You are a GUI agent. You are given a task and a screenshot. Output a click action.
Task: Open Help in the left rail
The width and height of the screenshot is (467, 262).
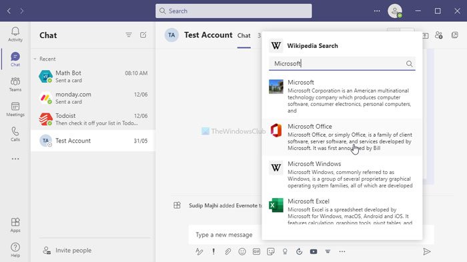pos(15,250)
